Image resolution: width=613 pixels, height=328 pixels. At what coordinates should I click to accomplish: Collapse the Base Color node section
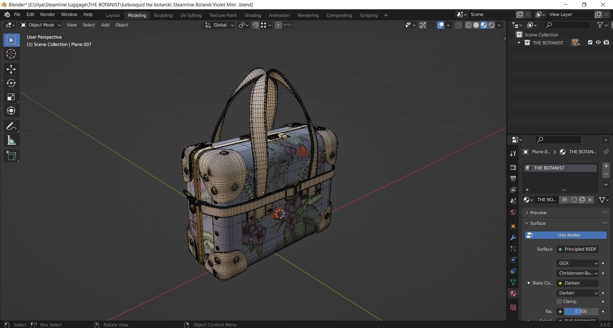pos(528,283)
